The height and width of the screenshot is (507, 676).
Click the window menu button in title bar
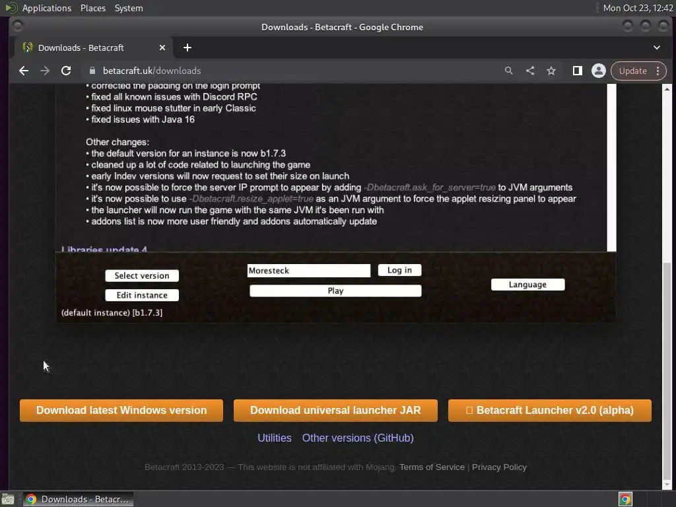[18, 26]
